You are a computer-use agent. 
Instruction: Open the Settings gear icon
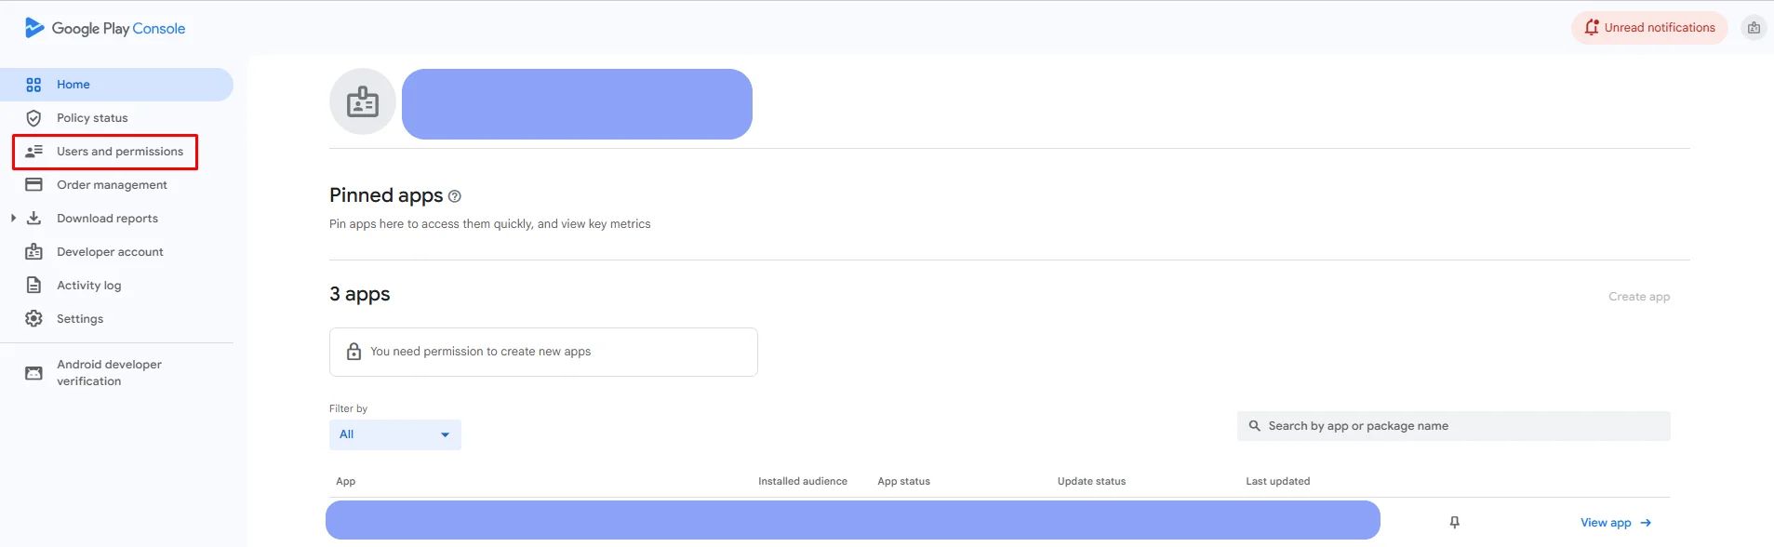tap(33, 319)
